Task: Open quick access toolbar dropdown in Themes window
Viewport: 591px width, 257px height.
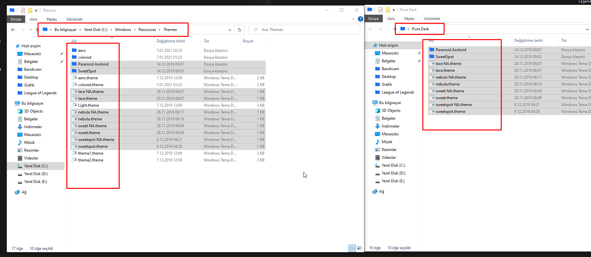Action: click(x=36, y=10)
